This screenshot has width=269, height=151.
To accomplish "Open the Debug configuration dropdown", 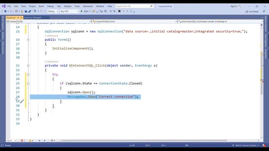I will pos(53,11).
